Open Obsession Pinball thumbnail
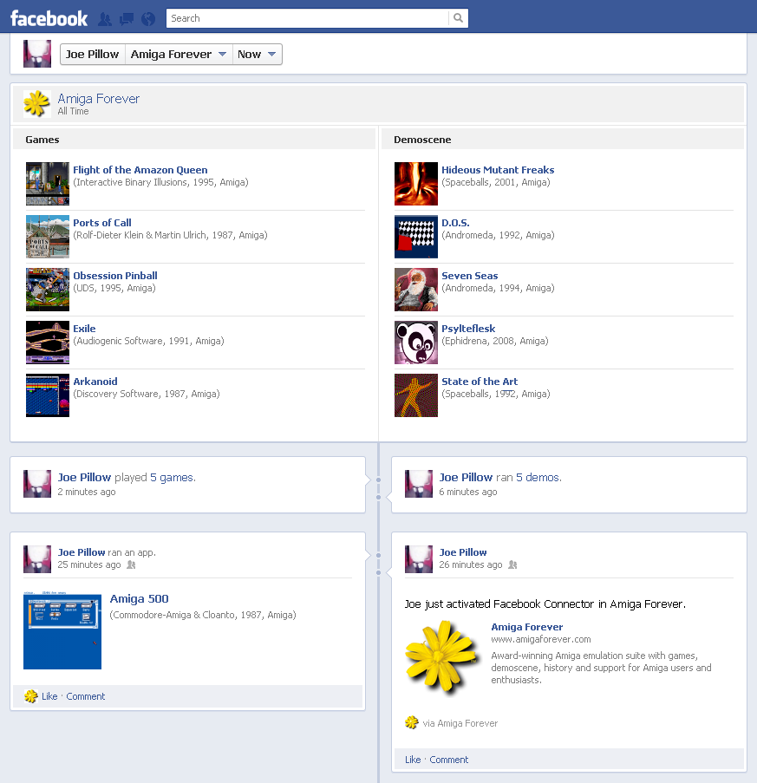Screen dimensions: 757x783 click(x=48, y=290)
